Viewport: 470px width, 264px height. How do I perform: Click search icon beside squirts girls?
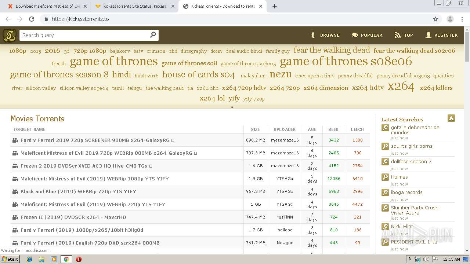click(x=385, y=146)
